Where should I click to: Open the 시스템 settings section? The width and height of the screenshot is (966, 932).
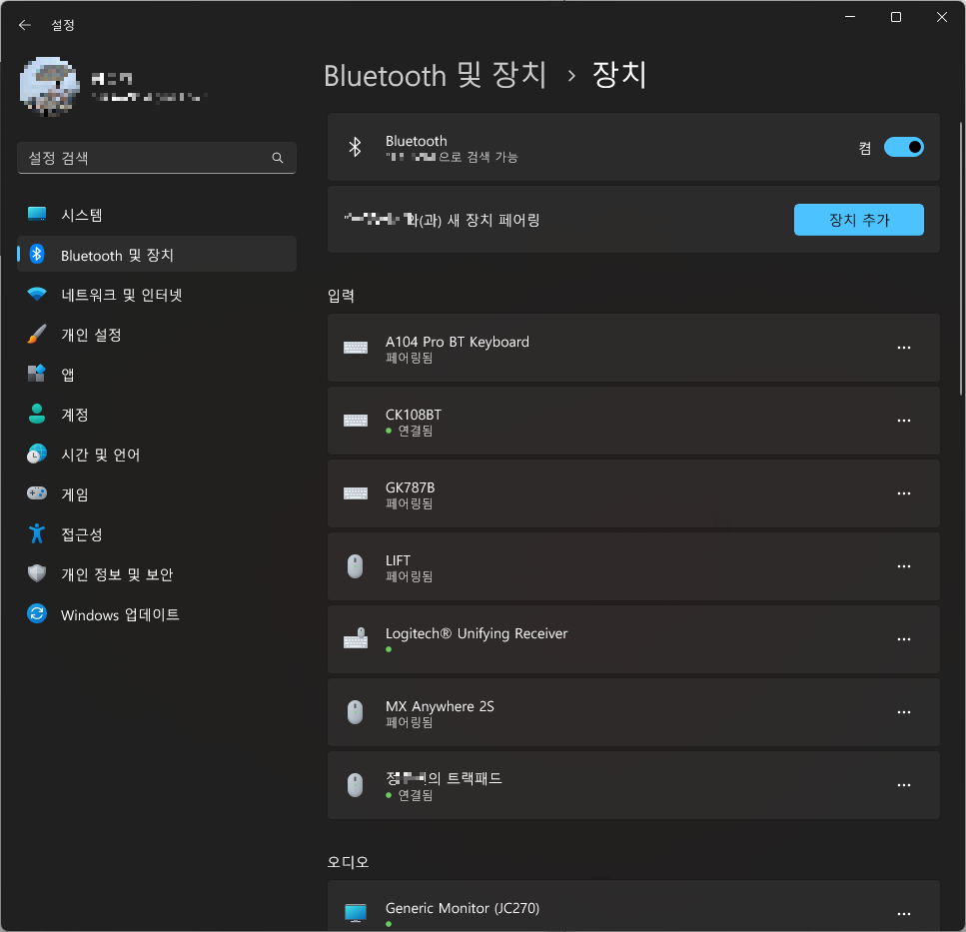pyautogui.click(x=157, y=215)
